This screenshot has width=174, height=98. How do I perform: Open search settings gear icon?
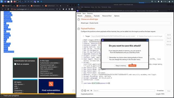tap(85, 91)
